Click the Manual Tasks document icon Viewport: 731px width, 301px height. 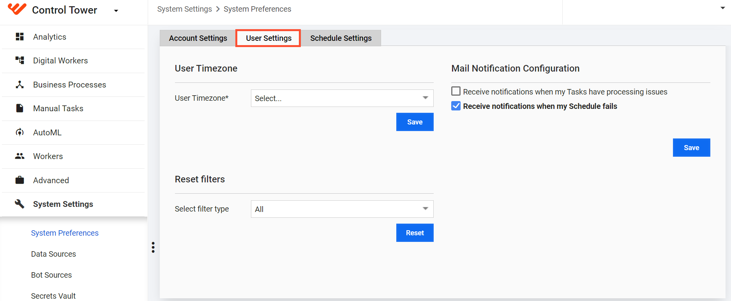[x=19, y=108]
